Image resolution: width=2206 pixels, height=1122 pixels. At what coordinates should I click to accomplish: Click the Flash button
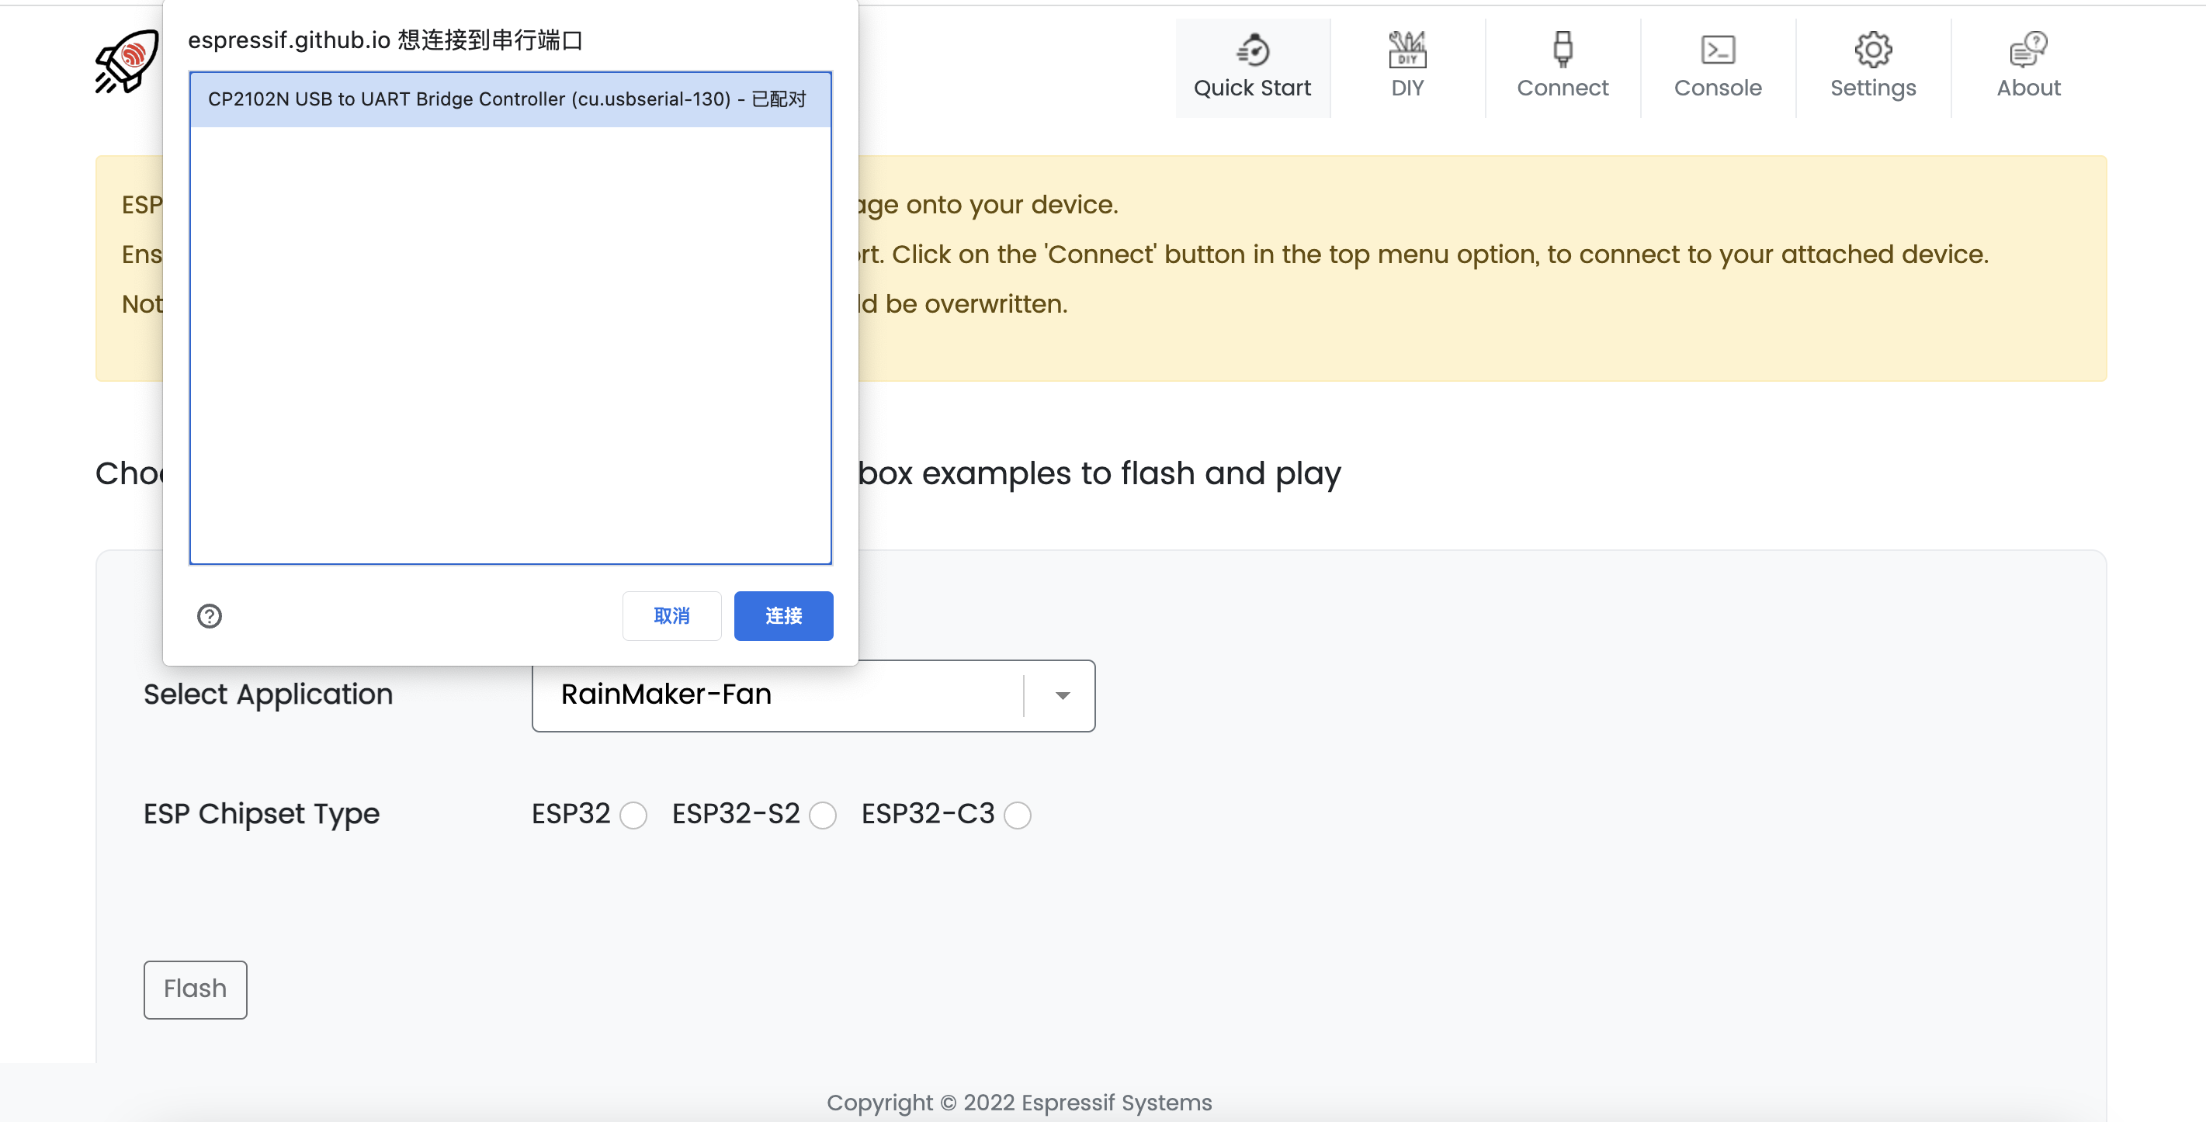(x=196, y=989)
